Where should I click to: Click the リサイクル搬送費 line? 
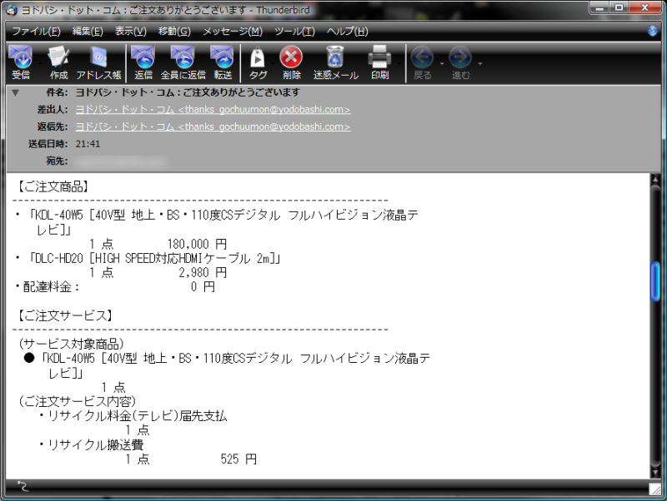click(x=91, y=444)
